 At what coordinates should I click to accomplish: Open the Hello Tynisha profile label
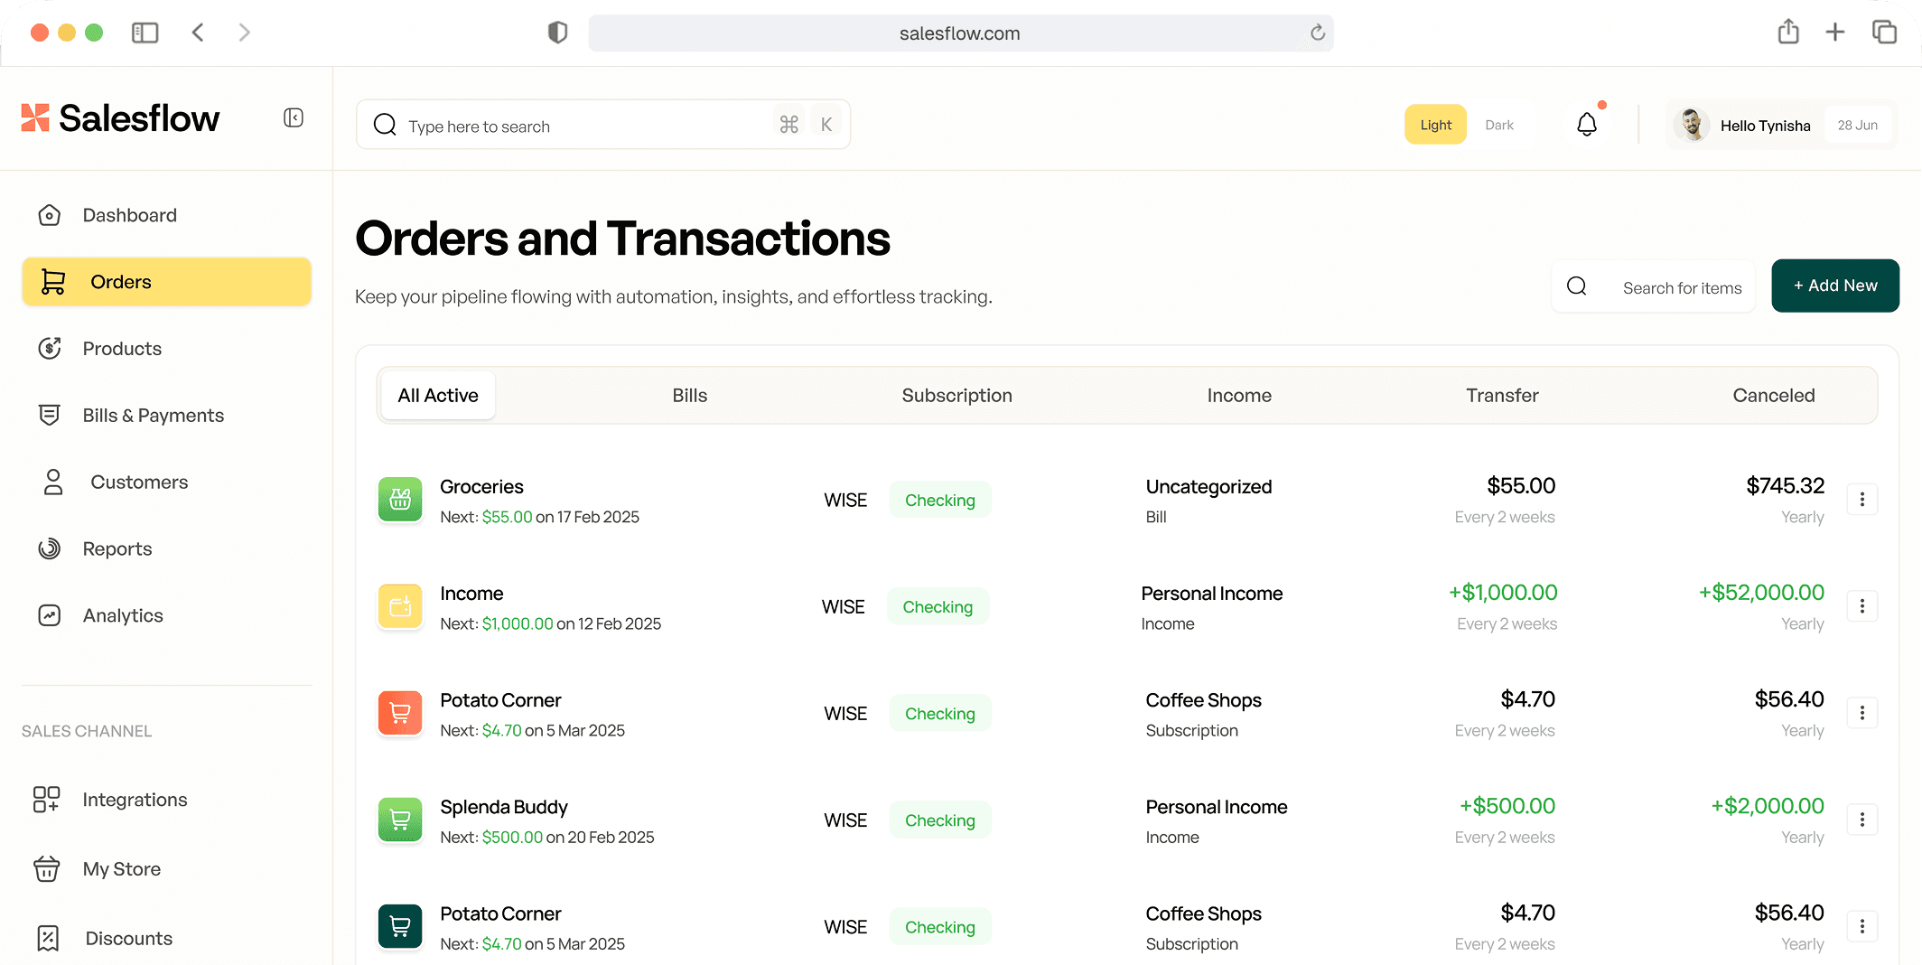coord(1765,126)
